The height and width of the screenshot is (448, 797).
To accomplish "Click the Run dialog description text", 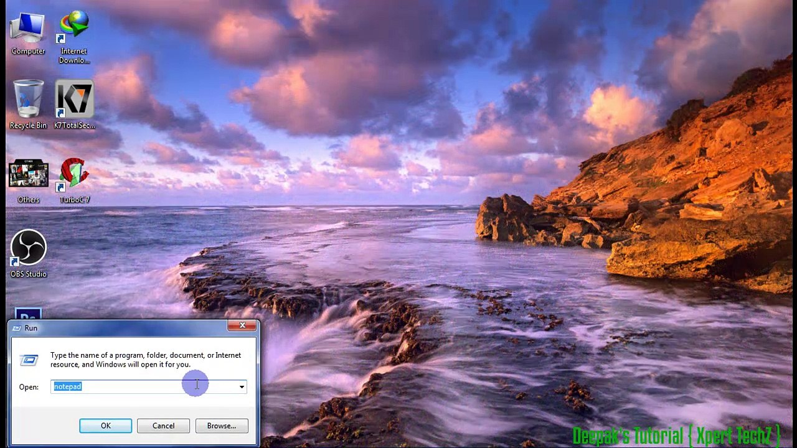I will pos(146,360).
